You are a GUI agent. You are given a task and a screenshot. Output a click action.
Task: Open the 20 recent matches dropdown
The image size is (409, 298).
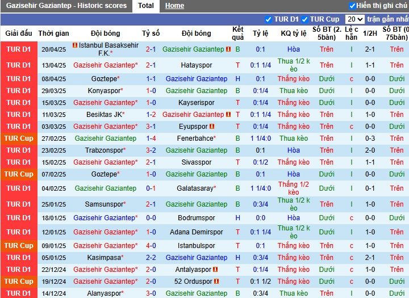pyautogui.click(x=354, y=19)
